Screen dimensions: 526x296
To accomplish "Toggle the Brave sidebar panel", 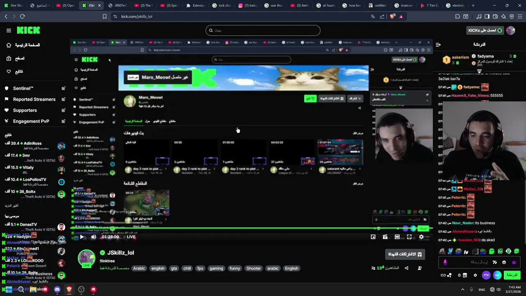I will click(487, 16).
